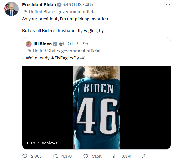Click Jill Biden's verified badge
This screenshot has width=177, height=164.
55,44
